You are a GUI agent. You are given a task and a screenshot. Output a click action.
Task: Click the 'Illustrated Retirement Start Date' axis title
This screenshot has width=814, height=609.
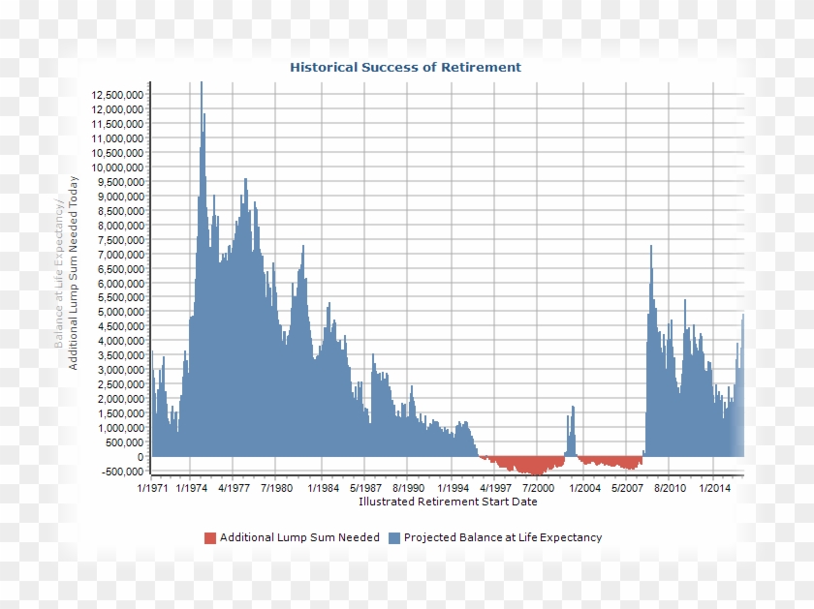(x=450, y=502)
